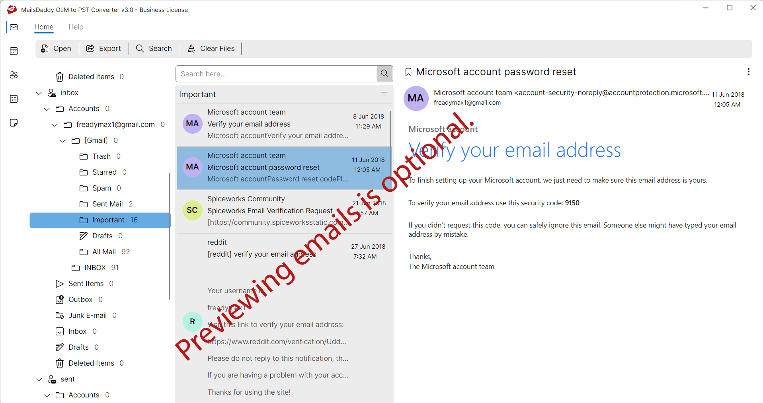Screen dimensions: 763x403
Task: Switch to the Help tab
Action: (76, 27)
